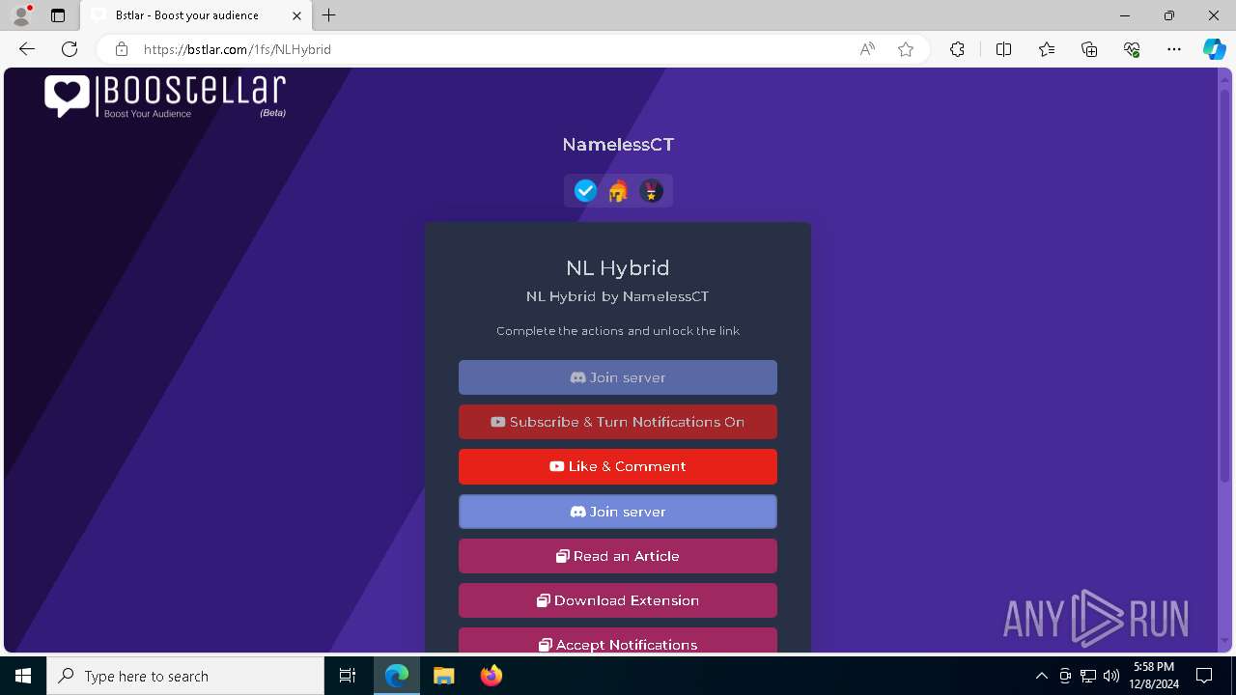This screenshot has height=695, width=1236.
Task: Click the Boostellar logo
Action: (165, 97)
